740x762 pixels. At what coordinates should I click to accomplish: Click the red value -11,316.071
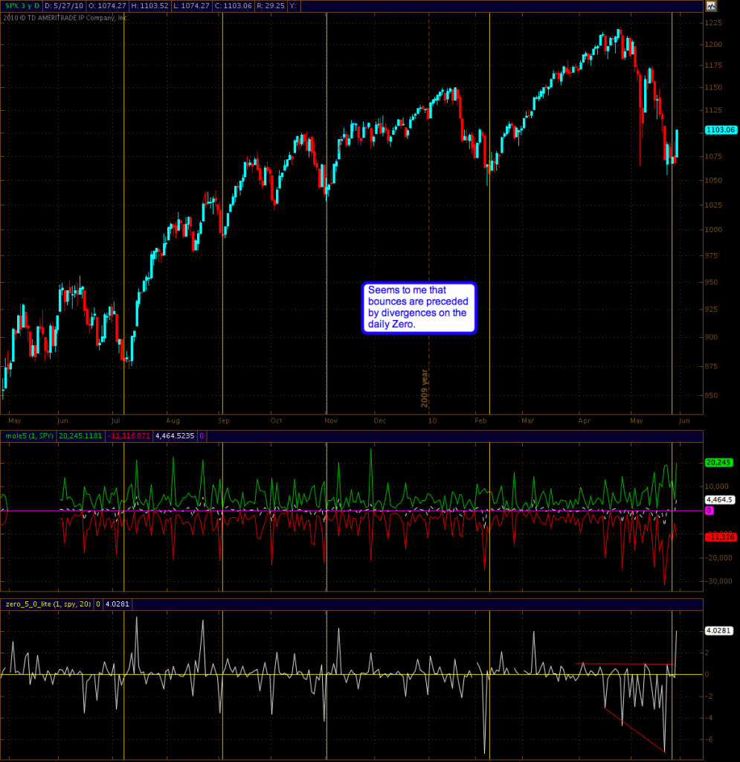(129, 436)
